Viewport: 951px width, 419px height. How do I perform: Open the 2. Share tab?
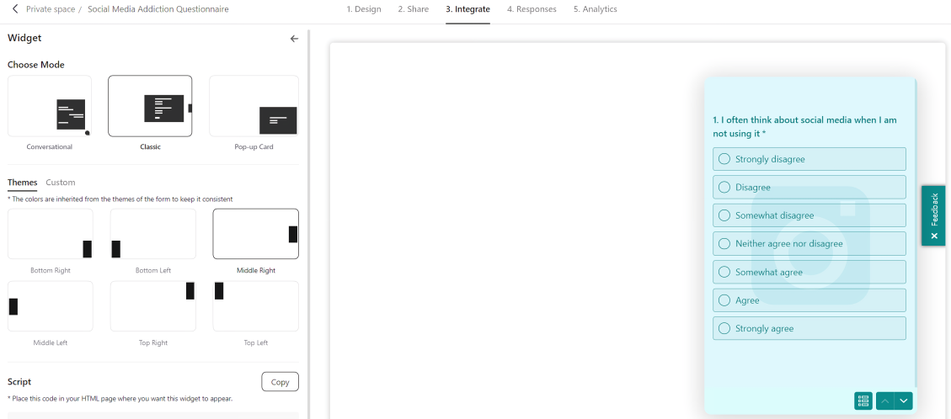[414, 9]
